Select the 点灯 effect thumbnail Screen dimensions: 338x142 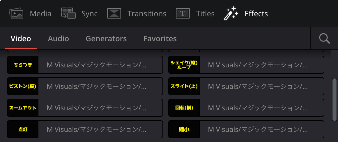23,129
